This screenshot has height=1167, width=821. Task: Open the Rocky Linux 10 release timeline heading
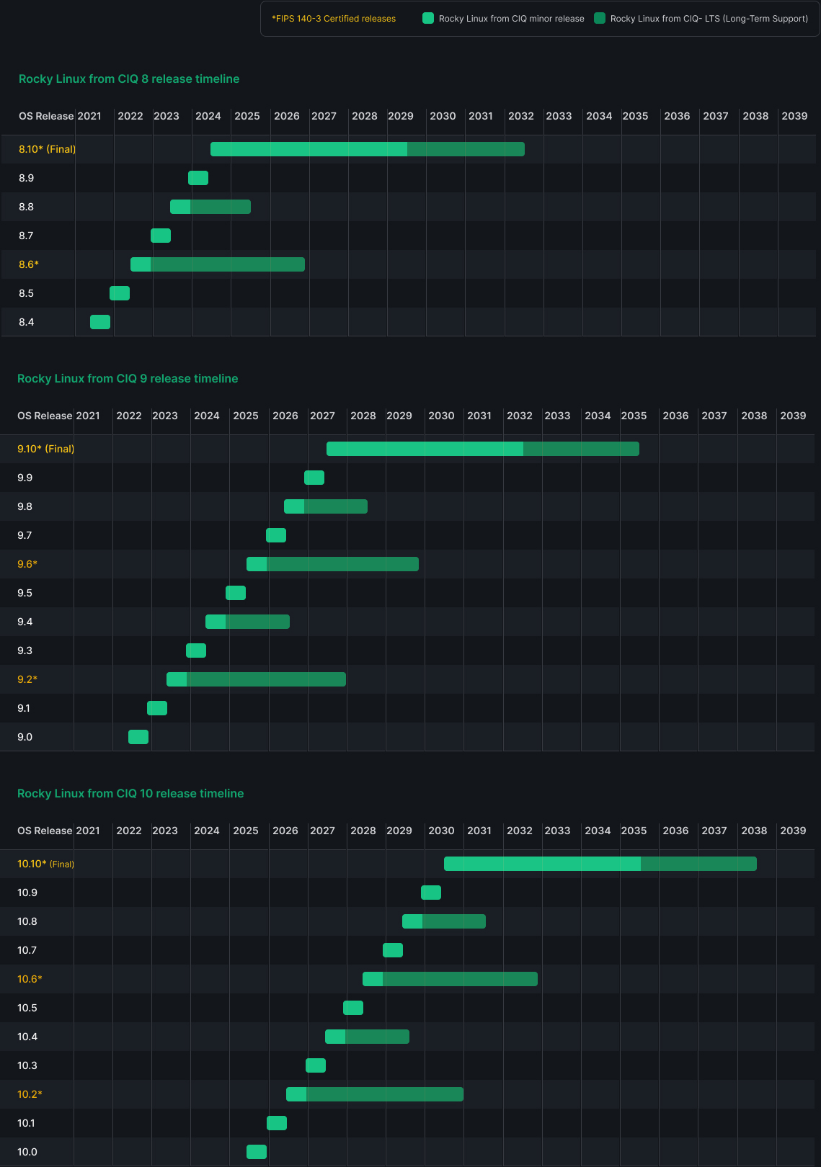click(x=130, y=794)
